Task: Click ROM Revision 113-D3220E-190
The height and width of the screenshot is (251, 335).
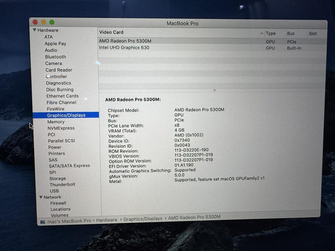Action: [x=192, y=150]
